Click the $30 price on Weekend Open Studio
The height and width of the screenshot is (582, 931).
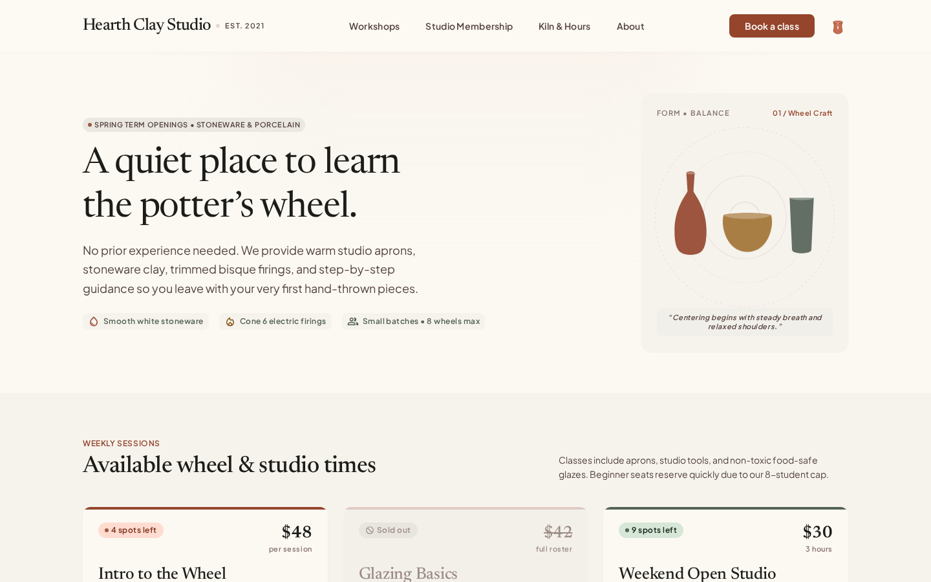click(817, 532)
